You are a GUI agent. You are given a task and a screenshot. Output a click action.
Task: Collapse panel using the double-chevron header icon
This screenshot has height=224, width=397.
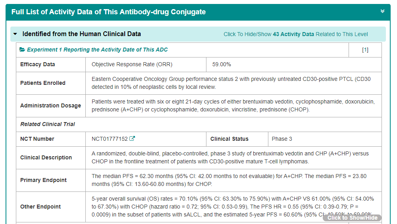click(382, 11)
